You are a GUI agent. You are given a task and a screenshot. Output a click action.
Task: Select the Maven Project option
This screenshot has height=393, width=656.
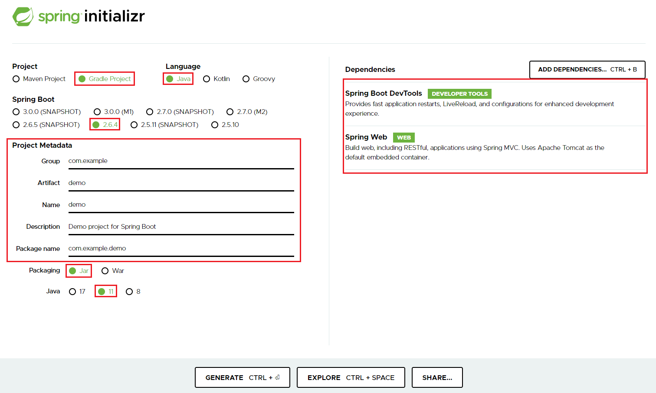point(39,79)
